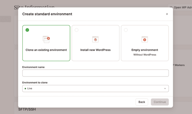Click the Without WordPress subtitle

(x=145, y=55)
